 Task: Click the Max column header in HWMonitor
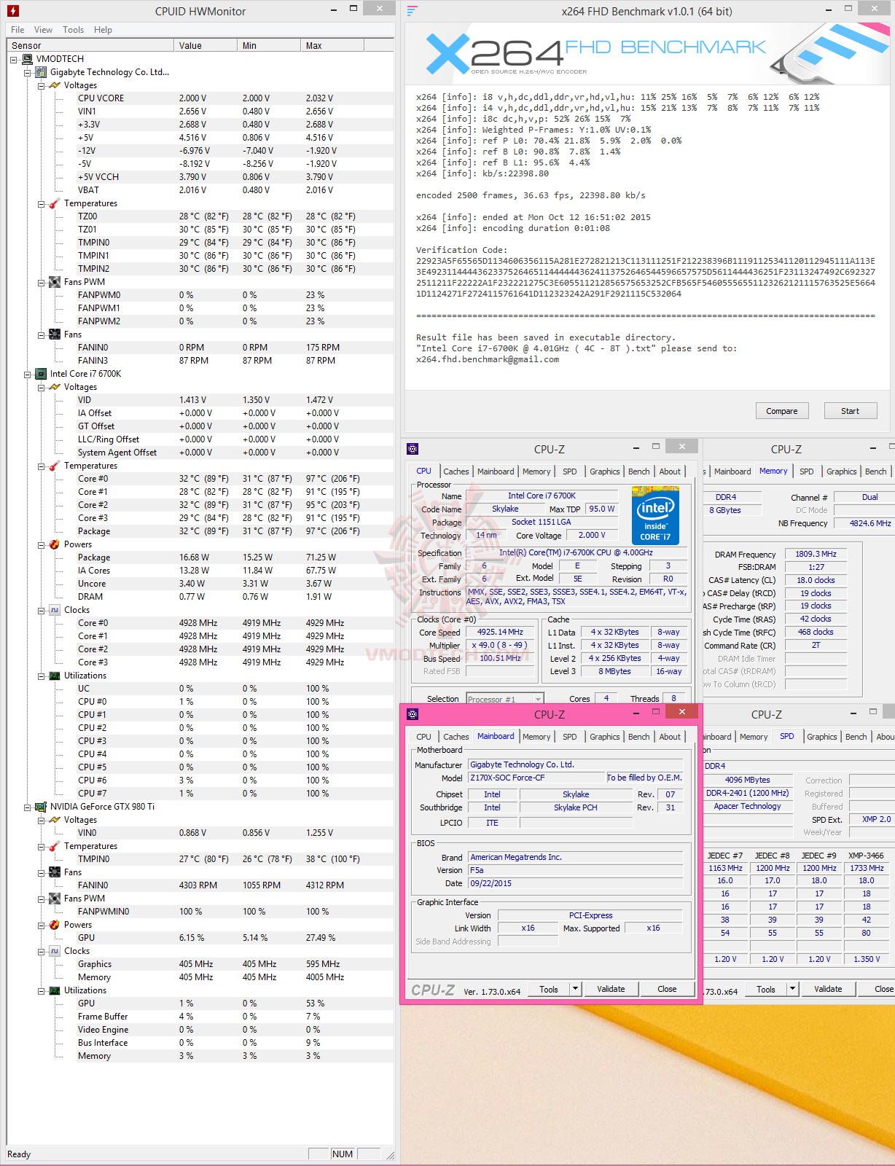[x=332, y=45]
